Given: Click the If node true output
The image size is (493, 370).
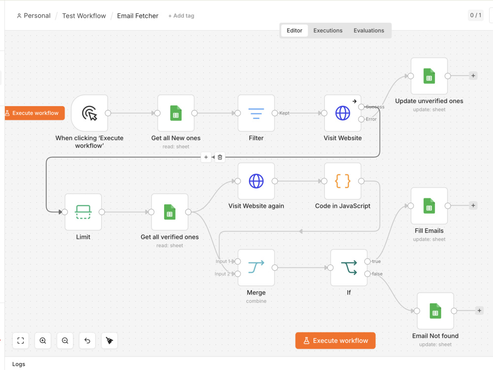Looking at the screenshot, I should tap(367, 261).
